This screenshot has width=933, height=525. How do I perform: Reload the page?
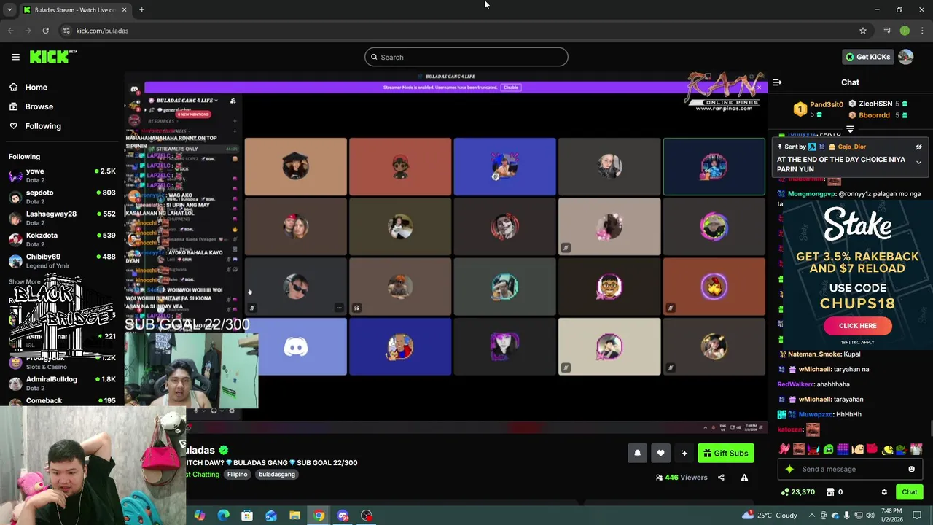(45, 31)
